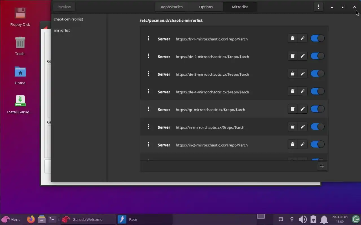Disable the in-mirror server toggle
361x225 pixels.
click(x=318, y=127)
